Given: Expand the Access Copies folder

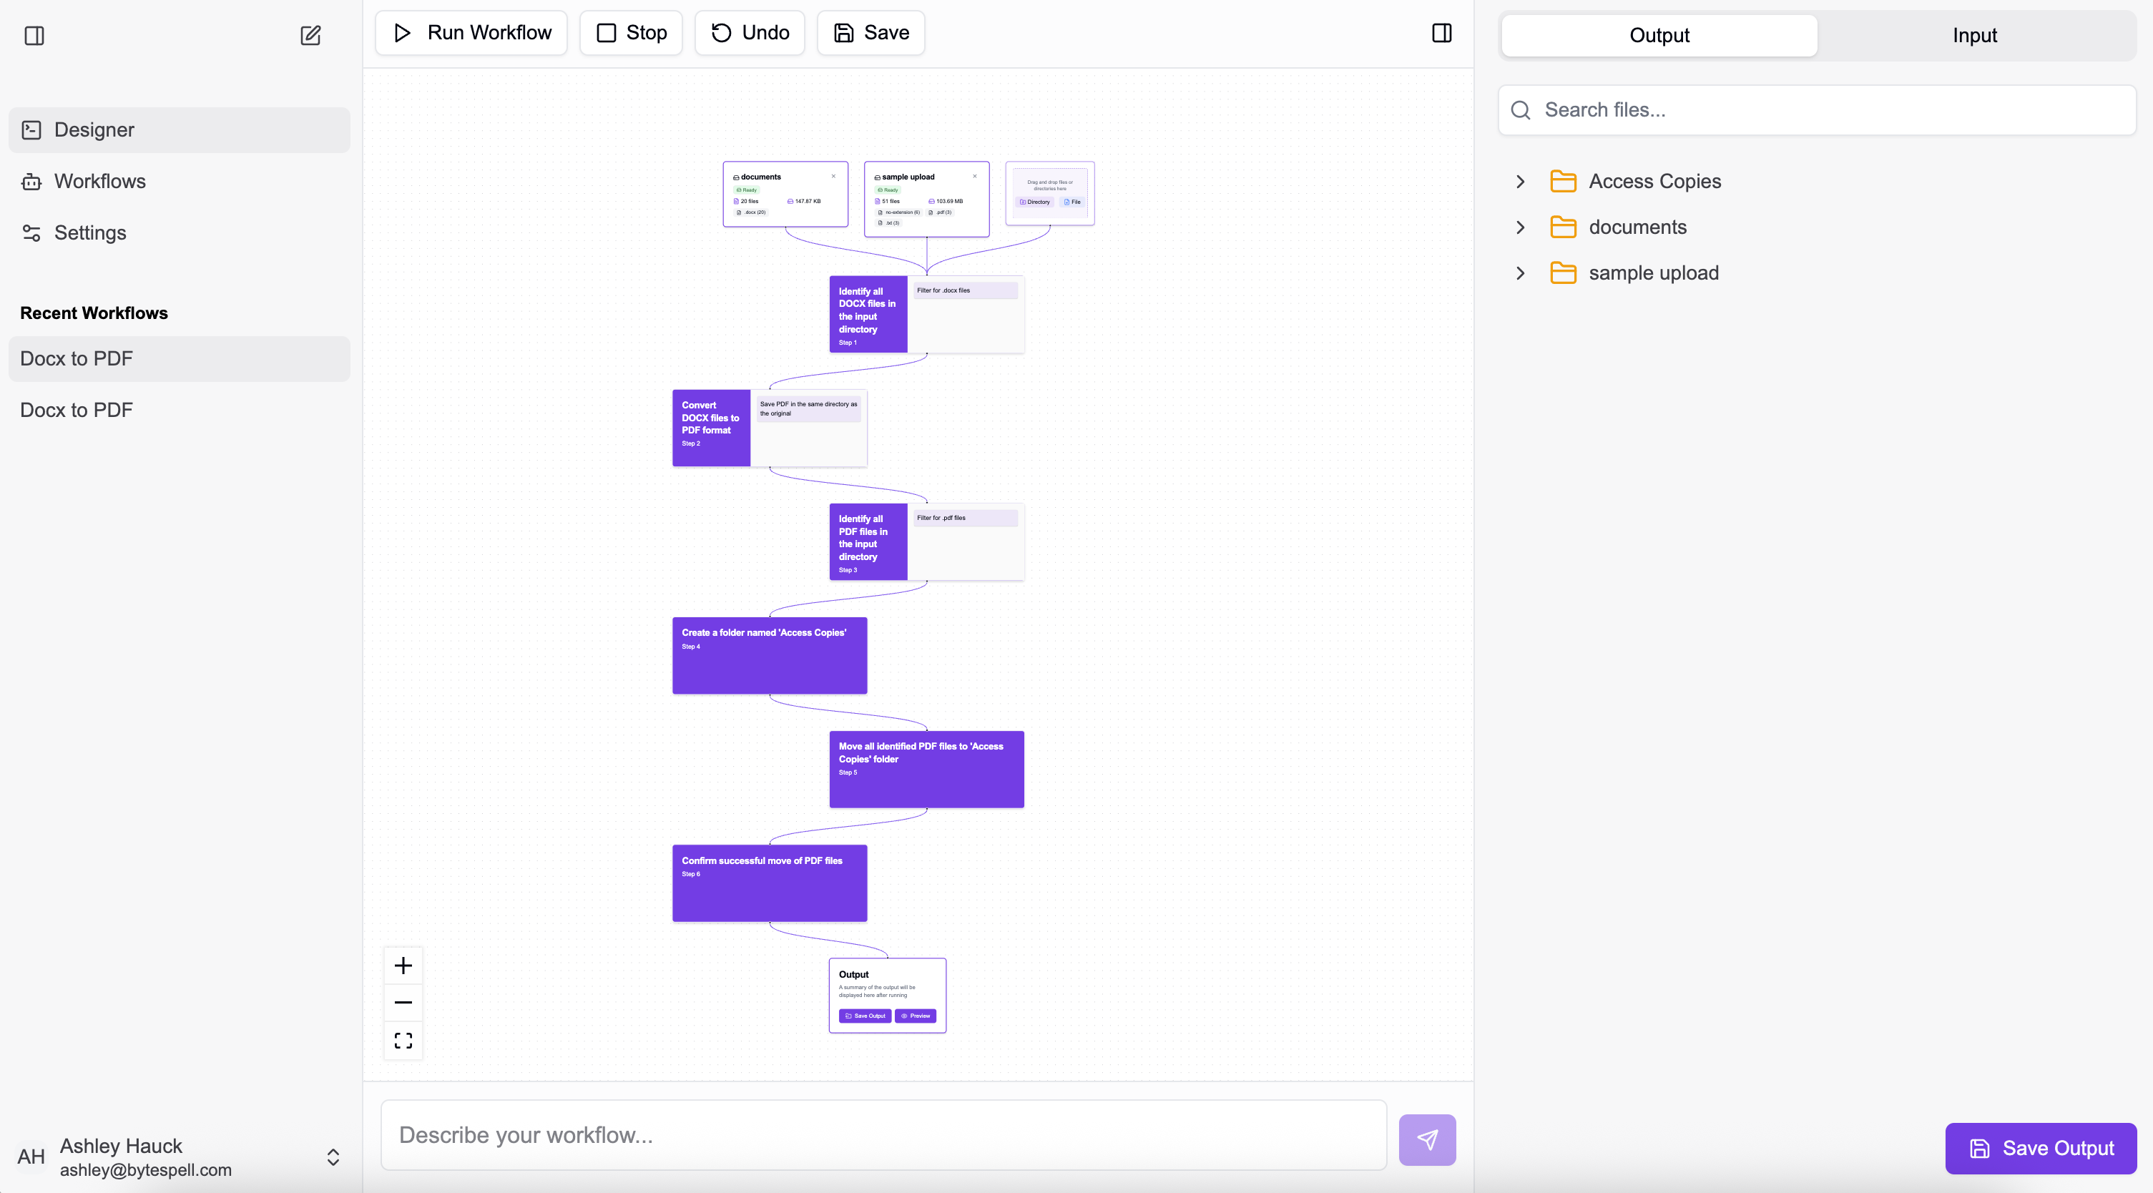Looking at the screenshot, I should pyautogui.click(x=1520, y=182).
